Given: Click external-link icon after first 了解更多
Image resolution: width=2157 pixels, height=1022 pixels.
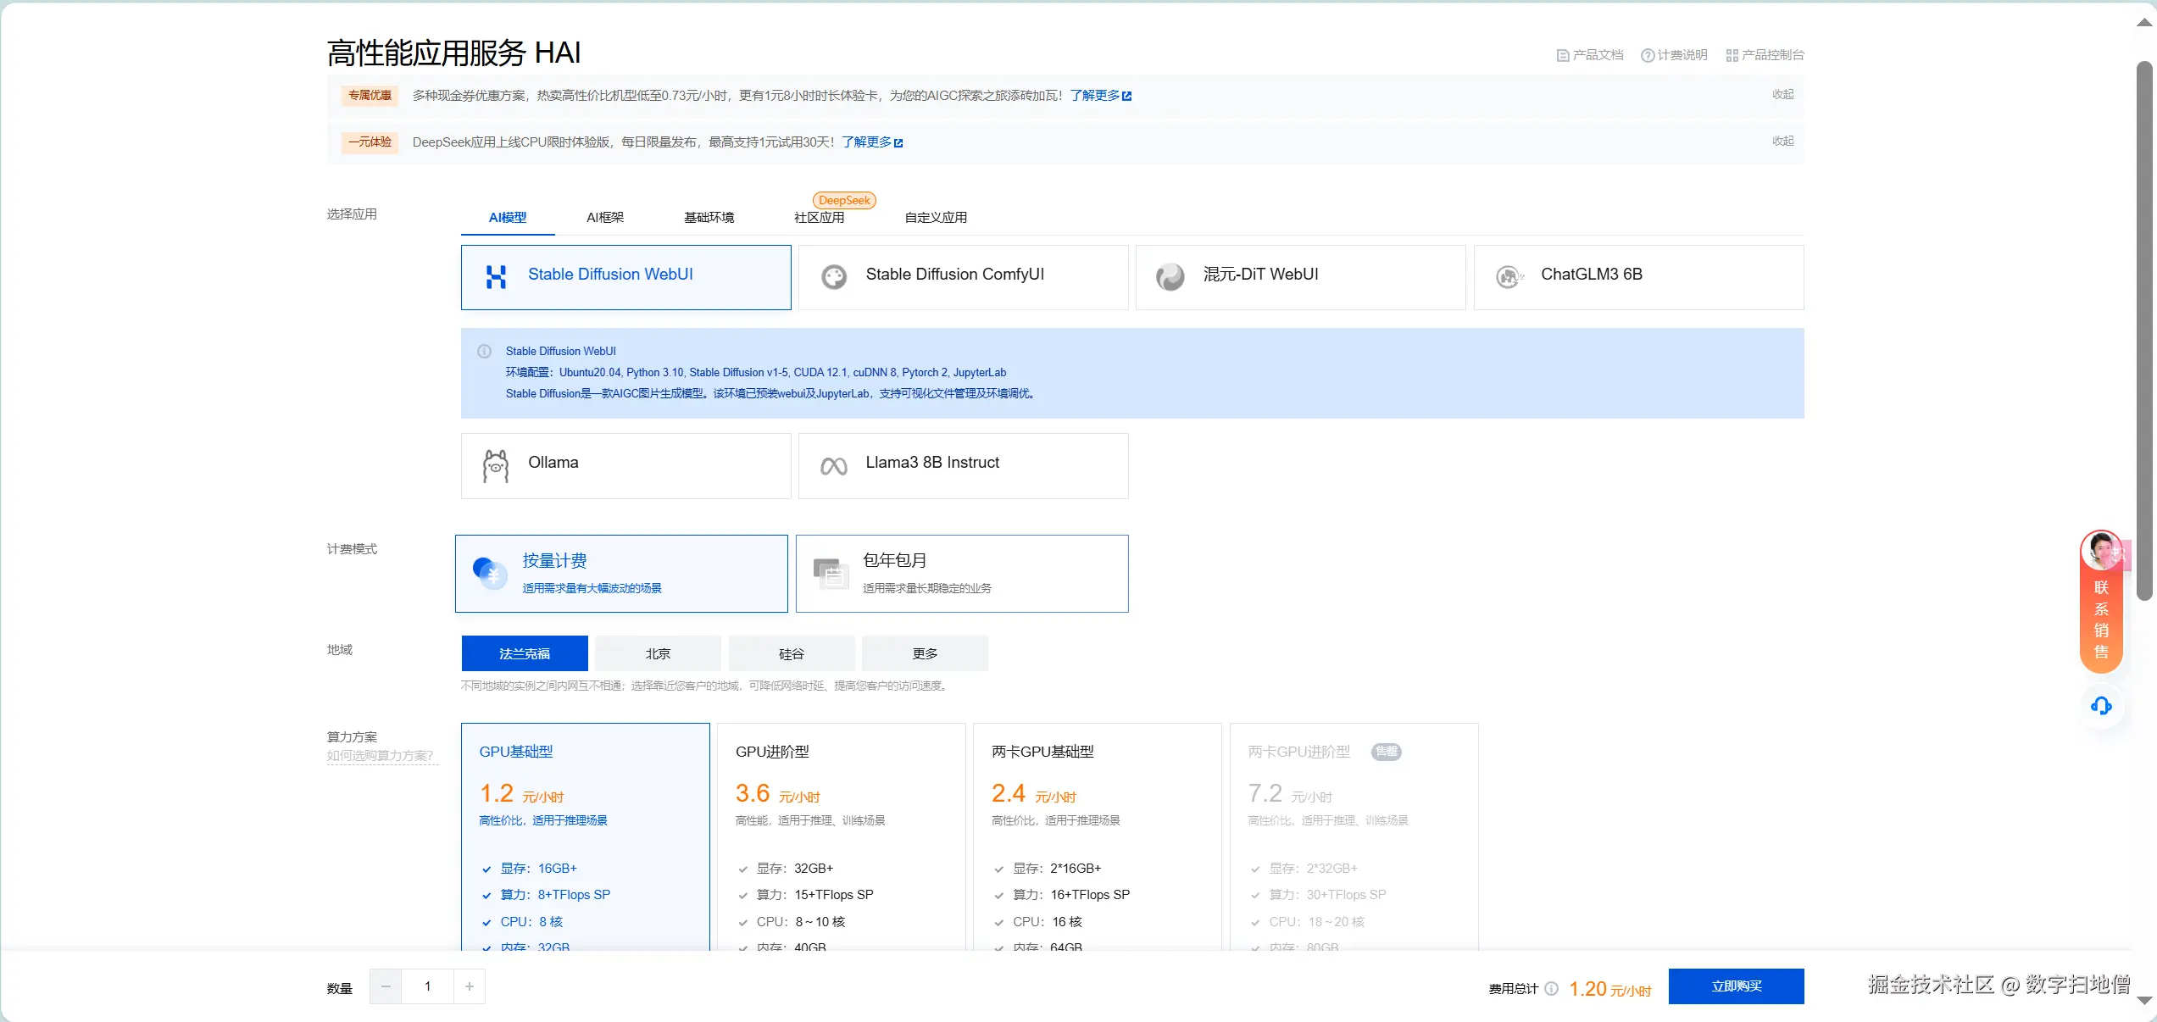Looking at the screenshot, I should [x=1126, y=97].
